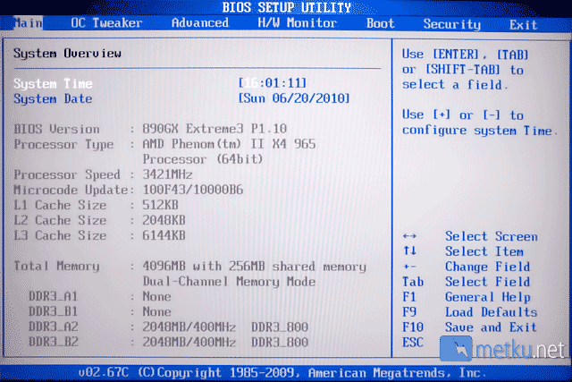Screen dimensions: 572x382
Task: Click the L1 Cache Size label
Action: point(60,205)
